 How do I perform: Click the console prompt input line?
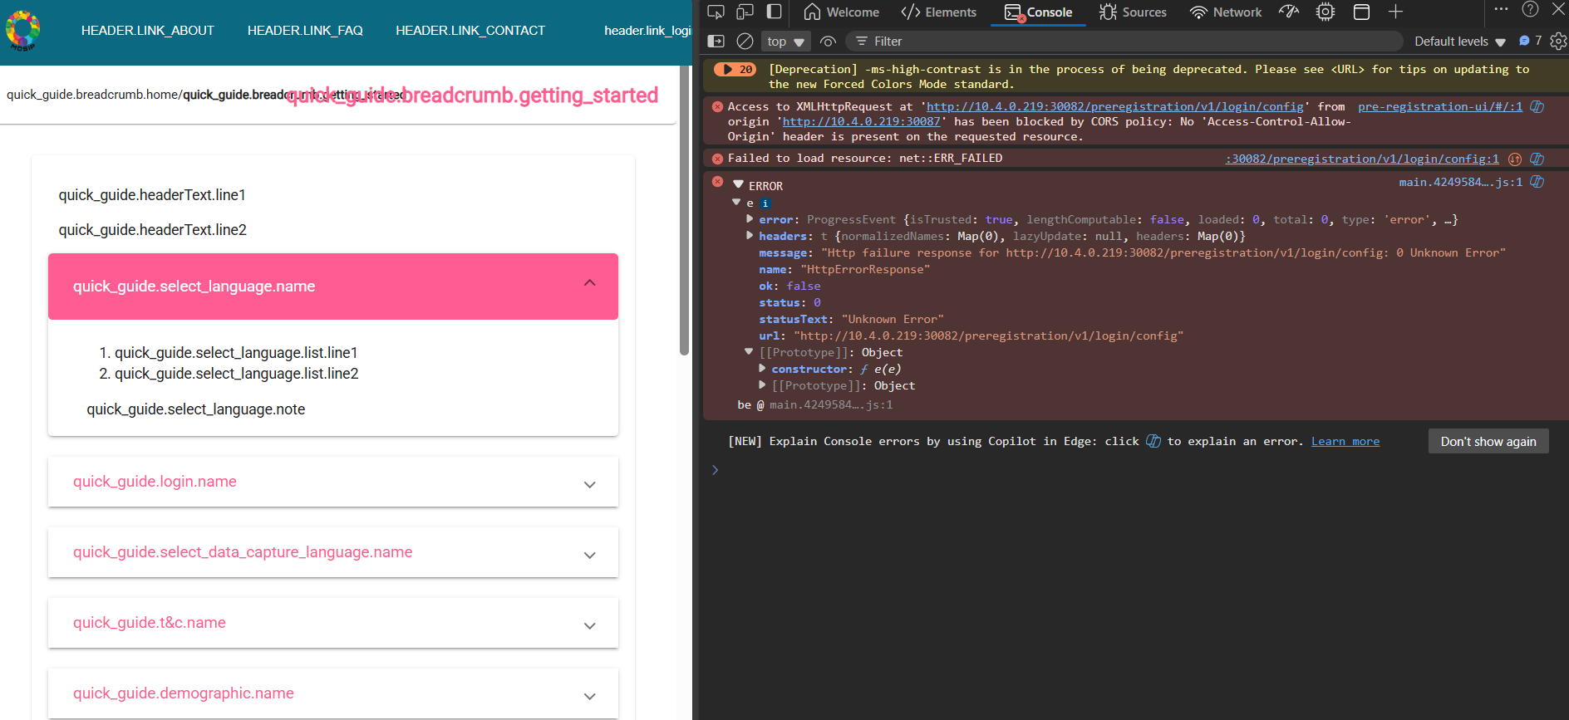coord(1139,470)
